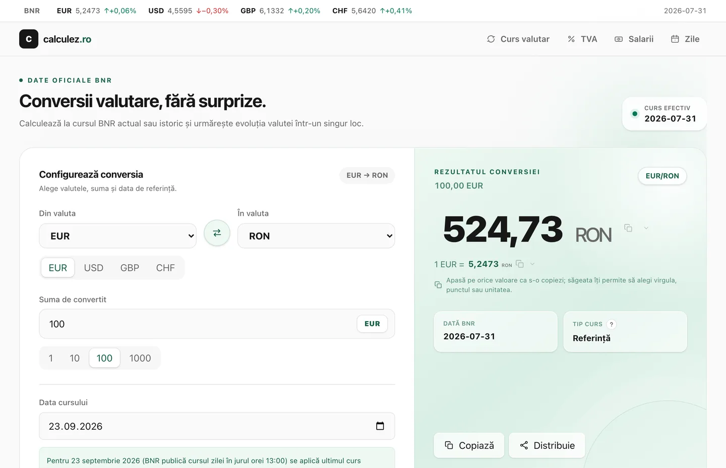Viewport: 726px width, 468px height.
Task: Click the Curs efectiv 2026-07-31 card
Action: tap(664, 114)
